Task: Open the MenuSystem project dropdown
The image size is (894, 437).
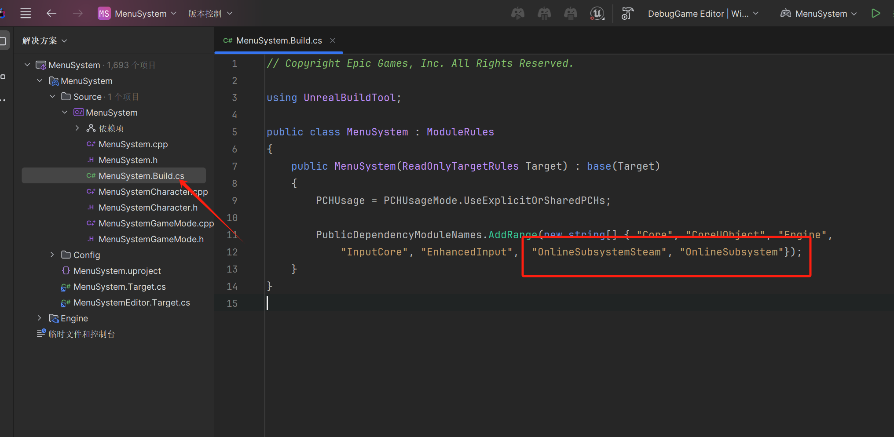Action: pyautogui.click(x=145, y=14)
